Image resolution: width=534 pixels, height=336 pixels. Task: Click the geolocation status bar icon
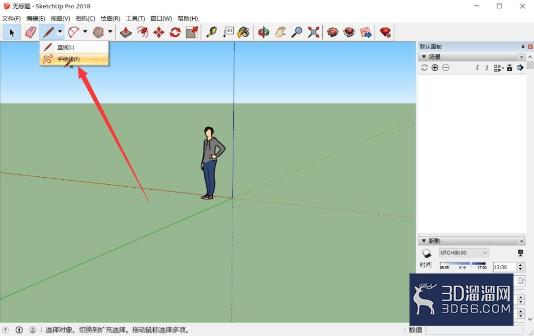click(x=5, y=330)
